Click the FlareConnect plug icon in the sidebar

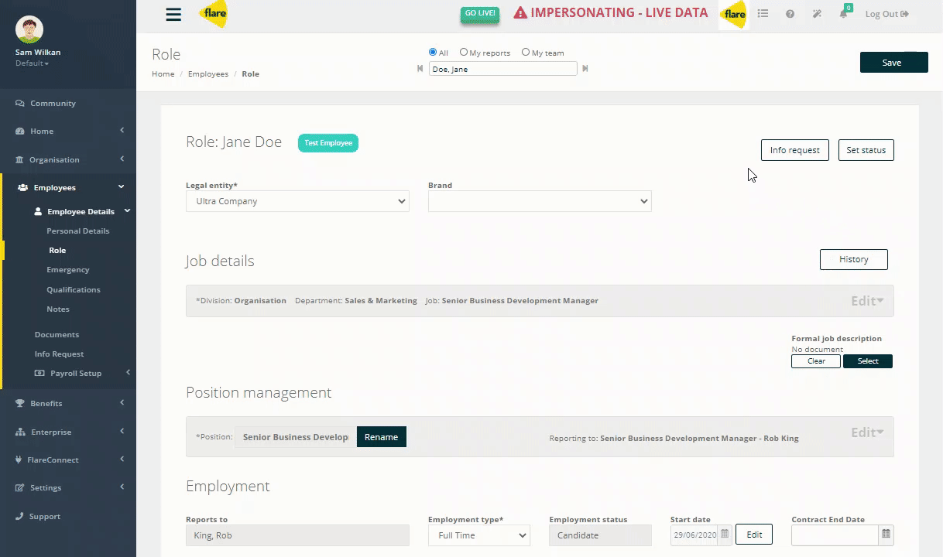pos(19,460)
